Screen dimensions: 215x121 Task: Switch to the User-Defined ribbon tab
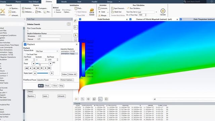34,2
